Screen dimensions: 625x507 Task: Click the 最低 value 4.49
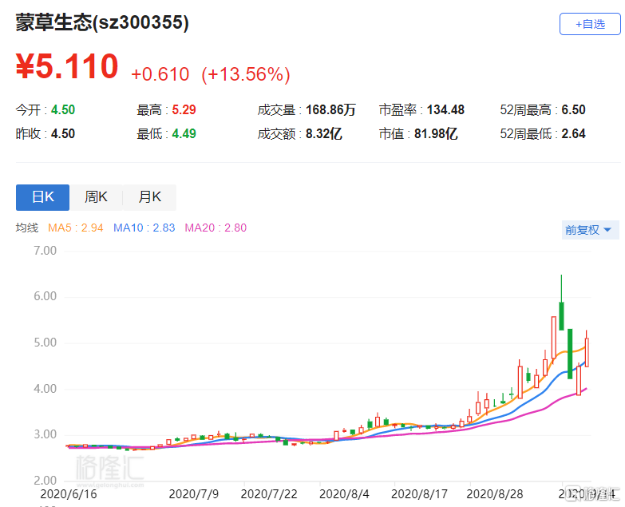click(x=184, y=133)
